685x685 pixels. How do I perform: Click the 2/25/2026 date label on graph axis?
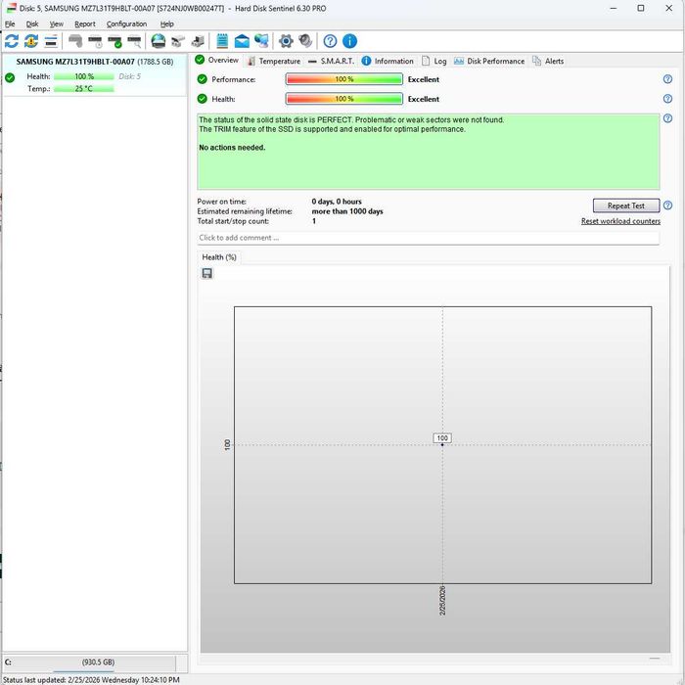pyautogui.click(x=442, y=601)
